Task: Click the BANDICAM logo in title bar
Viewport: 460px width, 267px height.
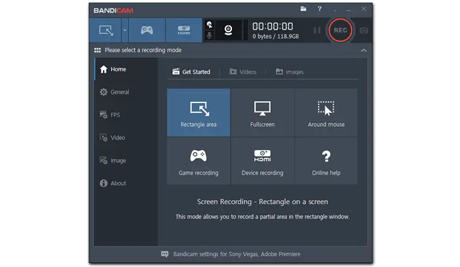Action: coord(113,10)
